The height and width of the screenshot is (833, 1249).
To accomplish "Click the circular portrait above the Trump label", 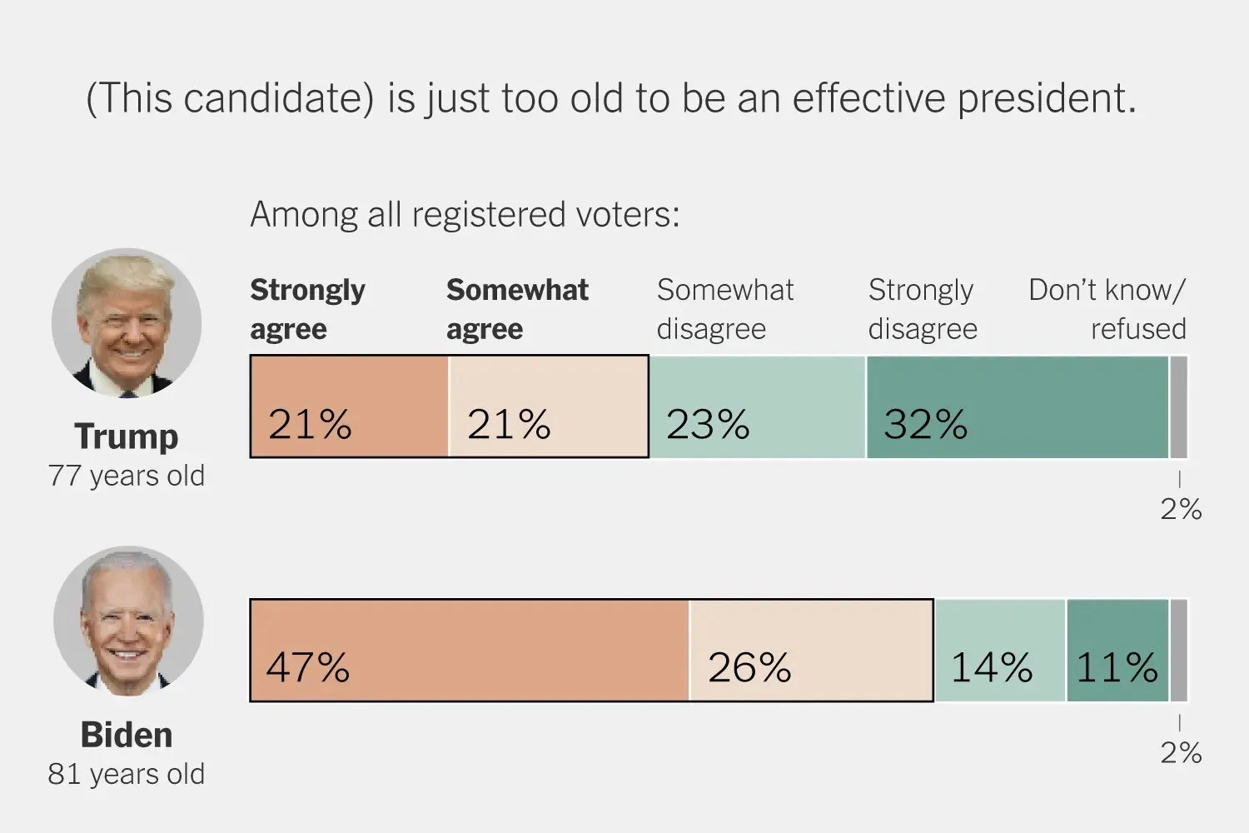I will pyautogui.click(x=127, y=322).
